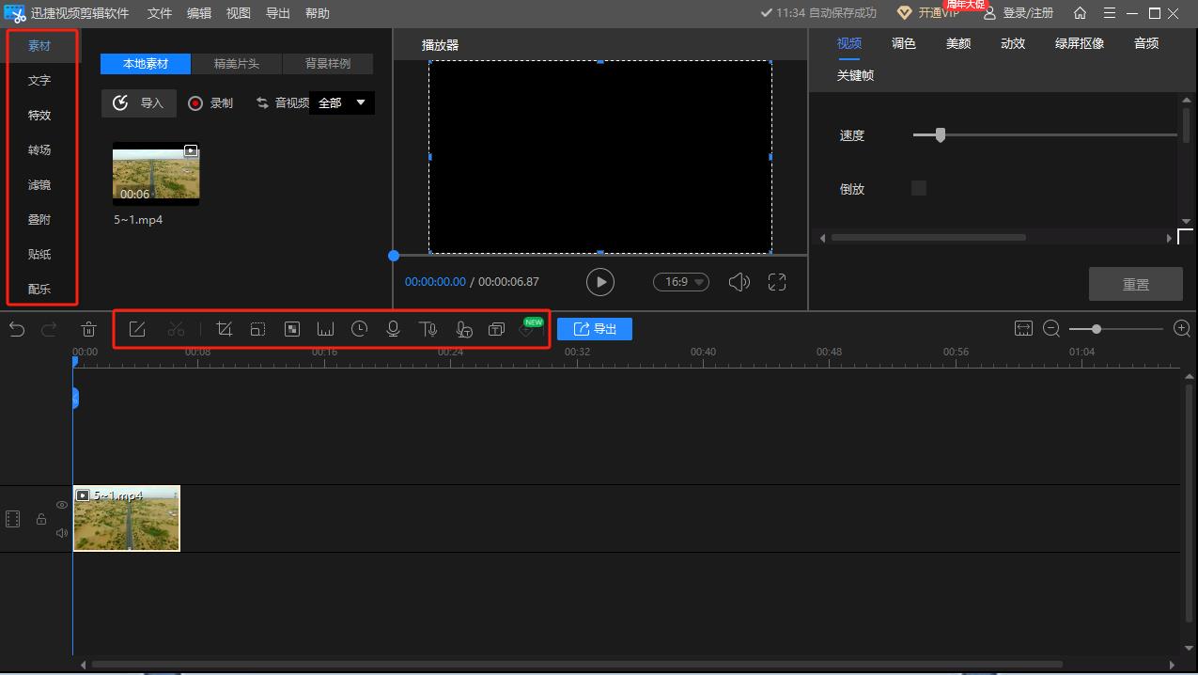Click the mosaic tool icon
1198x675 pixels.
pyautogui.click(x=292, y=329)
